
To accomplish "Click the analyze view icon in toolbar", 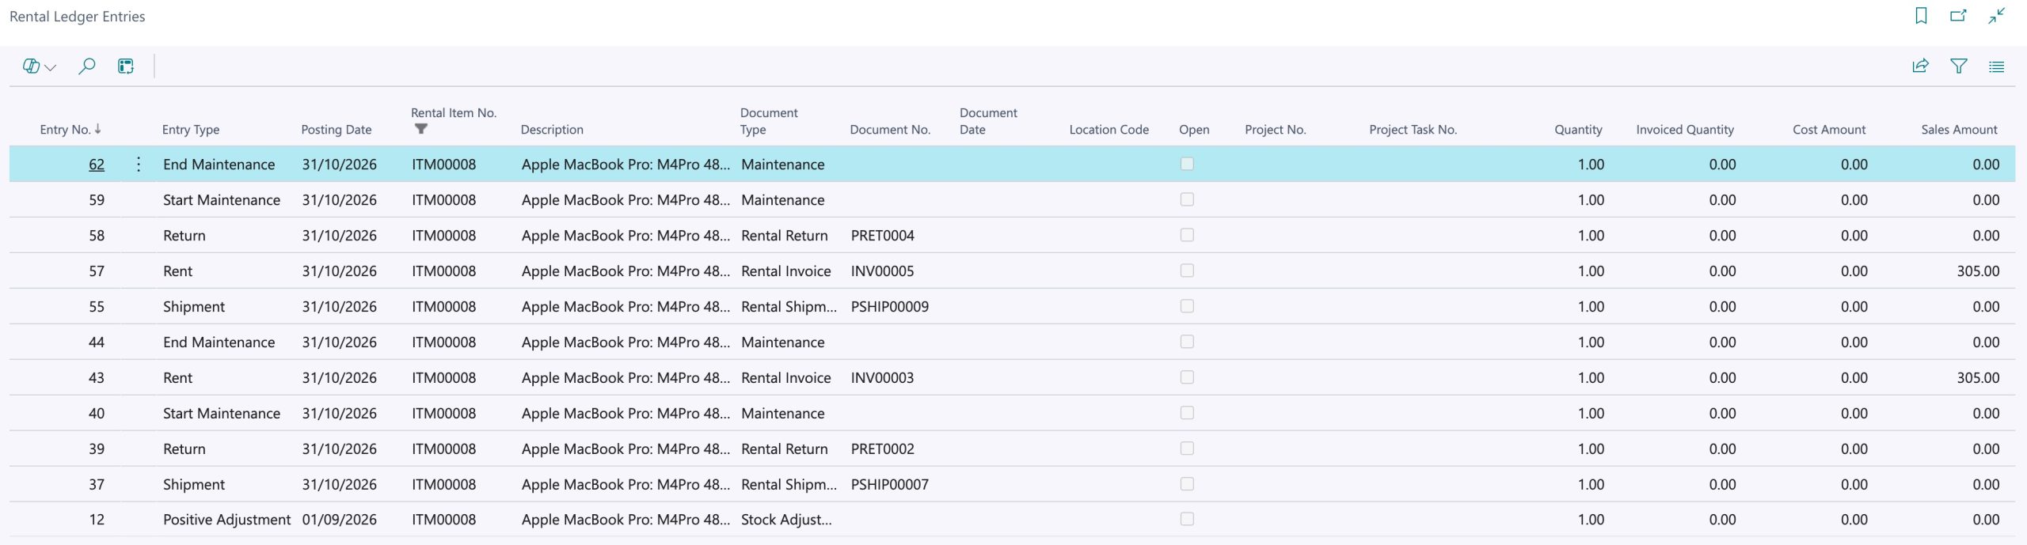I will (x=126, y=66).
